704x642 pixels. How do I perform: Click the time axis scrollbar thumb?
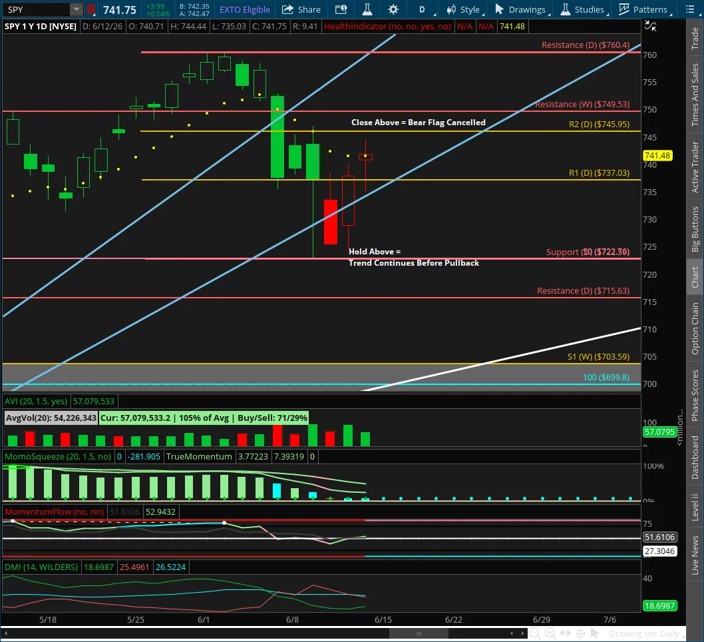tap(419, 633)
